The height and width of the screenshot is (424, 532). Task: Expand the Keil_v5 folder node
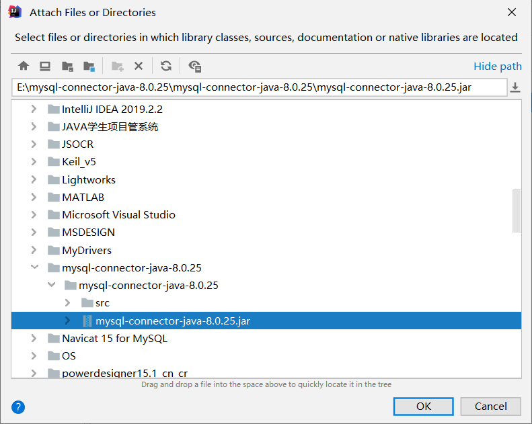(34, 162)
